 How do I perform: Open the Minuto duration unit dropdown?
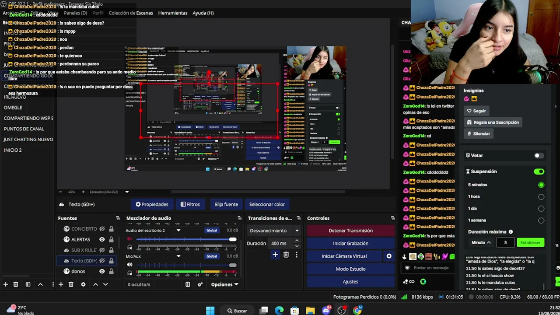click(x=481, y=242)
